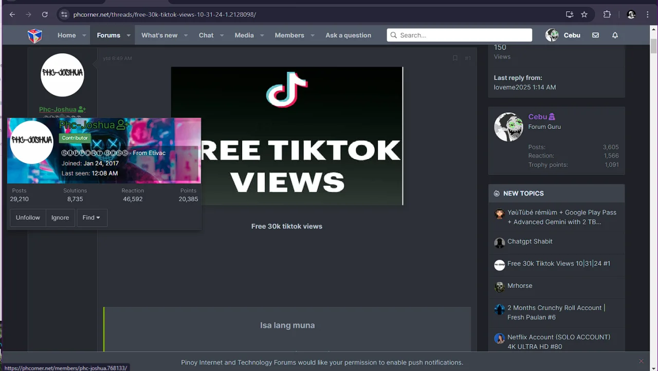Viewport: 658px width, 371px height.
Task: Focus the forum Search field
Action: click(x=460, y=35)
